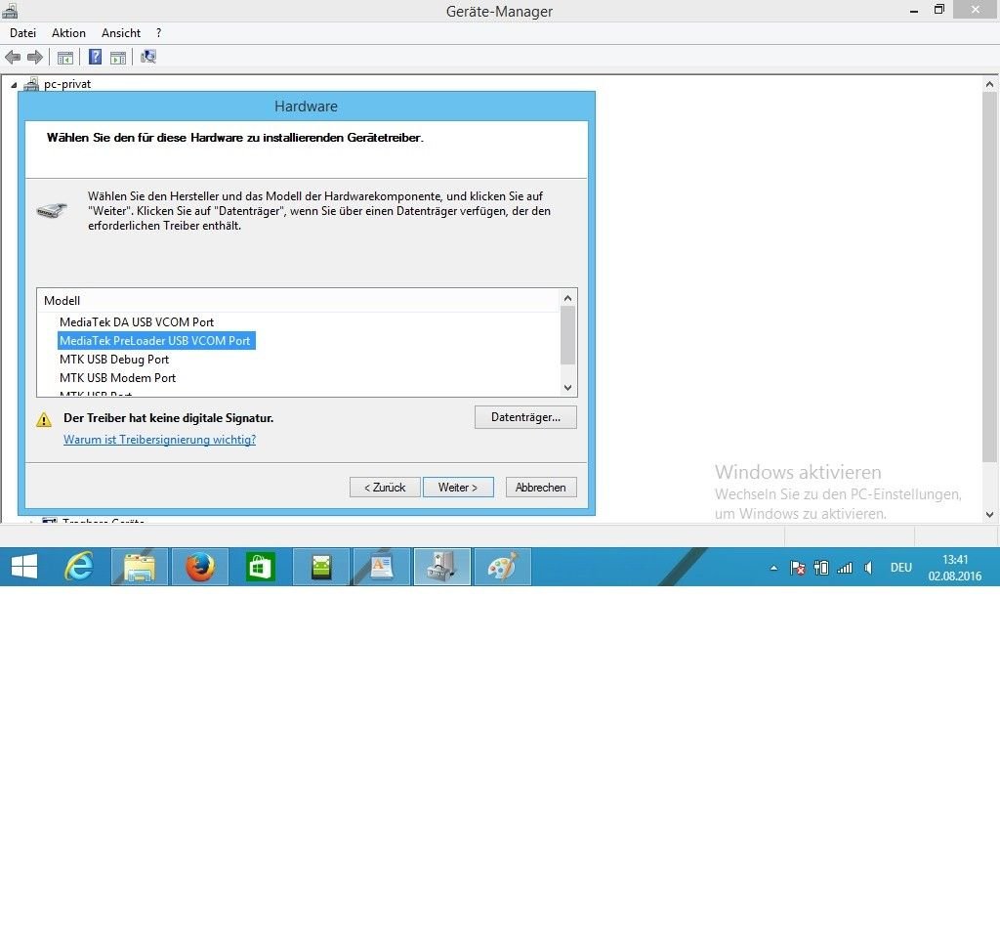Select MediaTek PreLoader USB VCOM Port
Image resolution: width=1000 pixels, height=938 pixels.
click(x=155, y=341)
